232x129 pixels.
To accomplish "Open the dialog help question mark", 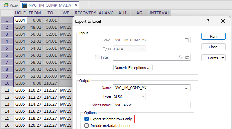I will coord(208,21).
